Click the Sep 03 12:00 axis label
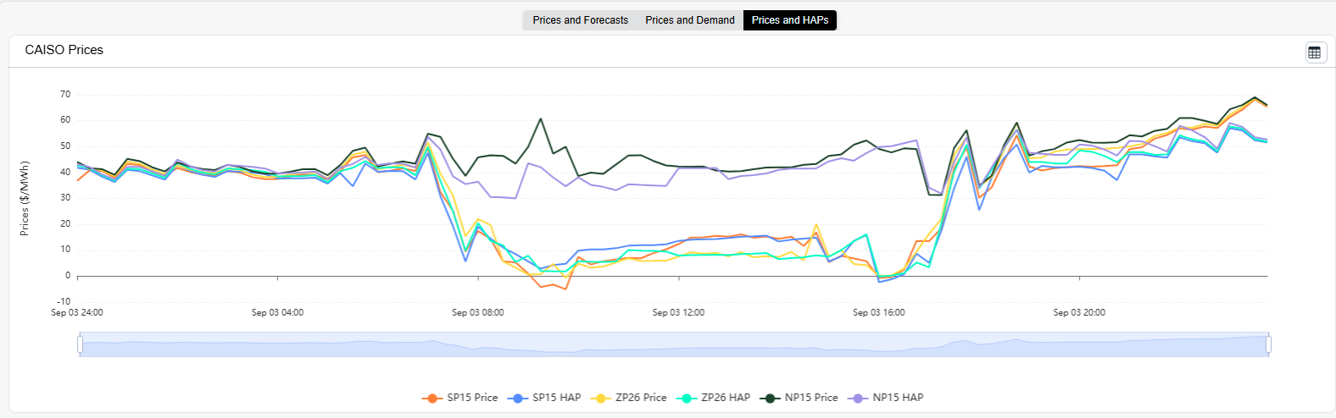1336x418 pixels. click(678, 312)
